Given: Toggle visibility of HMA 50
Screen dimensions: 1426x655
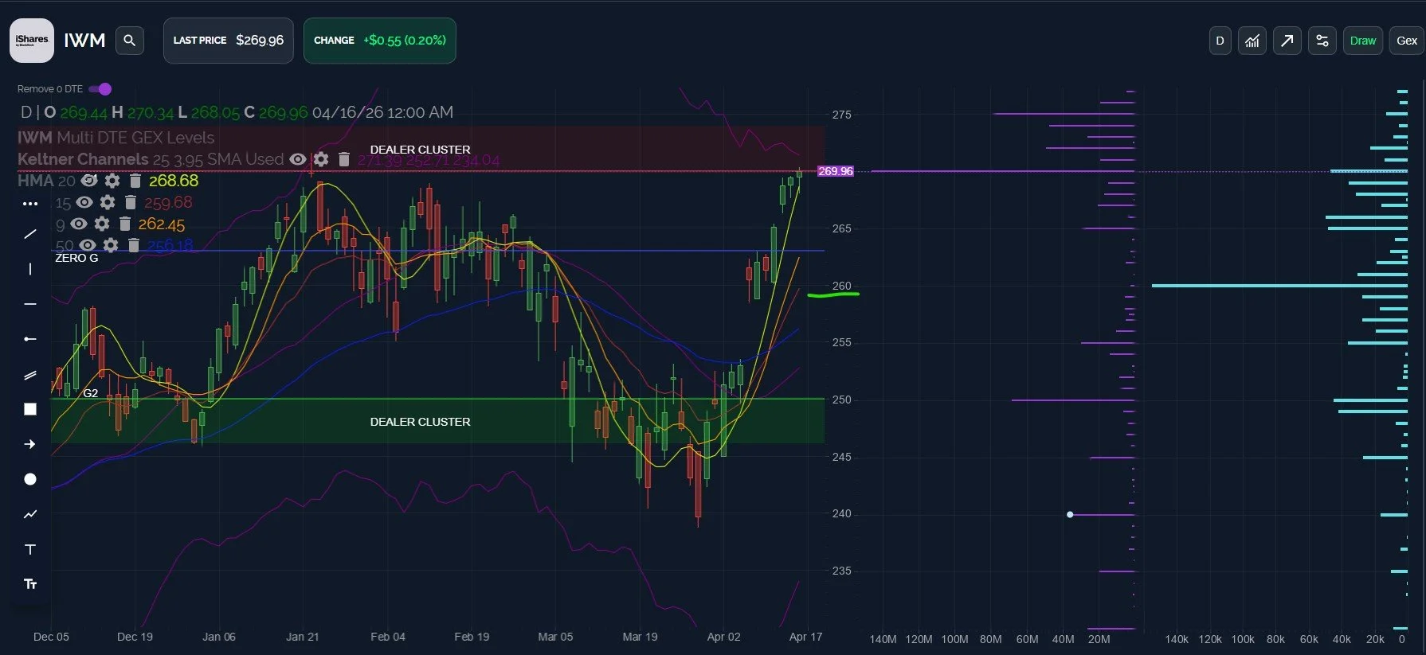Looking at the screenshot, I should tap(88, 245).
